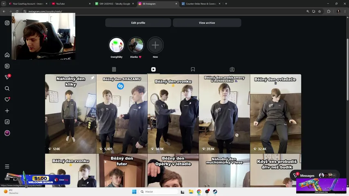Open Chrome from the taskbar
Image resolution: width=349 pixels, height=196 pixels.
(199, 192)
